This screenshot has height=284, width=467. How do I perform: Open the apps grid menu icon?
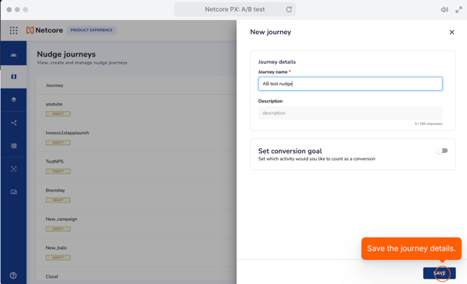(x=13, y=30)
